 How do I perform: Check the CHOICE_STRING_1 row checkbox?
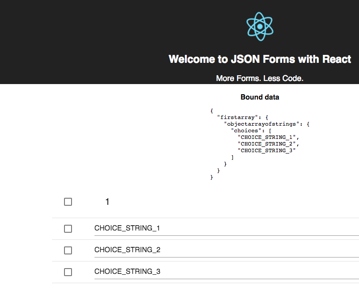pos(68,229)
